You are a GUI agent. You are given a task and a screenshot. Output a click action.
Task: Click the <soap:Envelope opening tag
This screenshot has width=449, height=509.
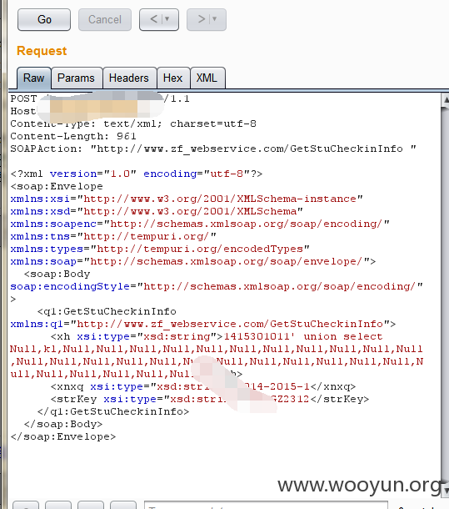[x=57, y=186]
